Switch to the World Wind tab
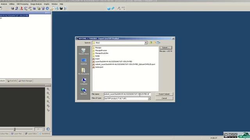This screenshot has width=250, height=140. click(x=45, y=134)
